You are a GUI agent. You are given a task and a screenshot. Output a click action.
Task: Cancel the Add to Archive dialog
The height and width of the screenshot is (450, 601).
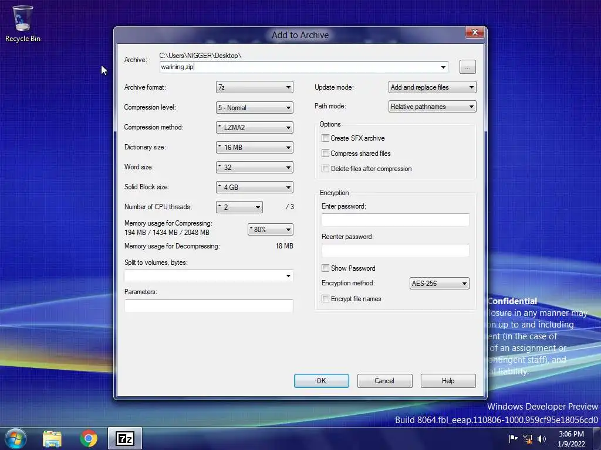(384, 381)
